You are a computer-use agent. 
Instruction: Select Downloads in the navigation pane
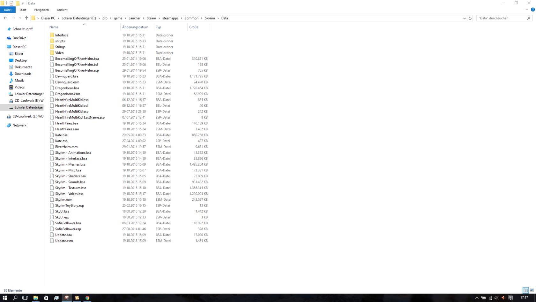tap(23, 74)
